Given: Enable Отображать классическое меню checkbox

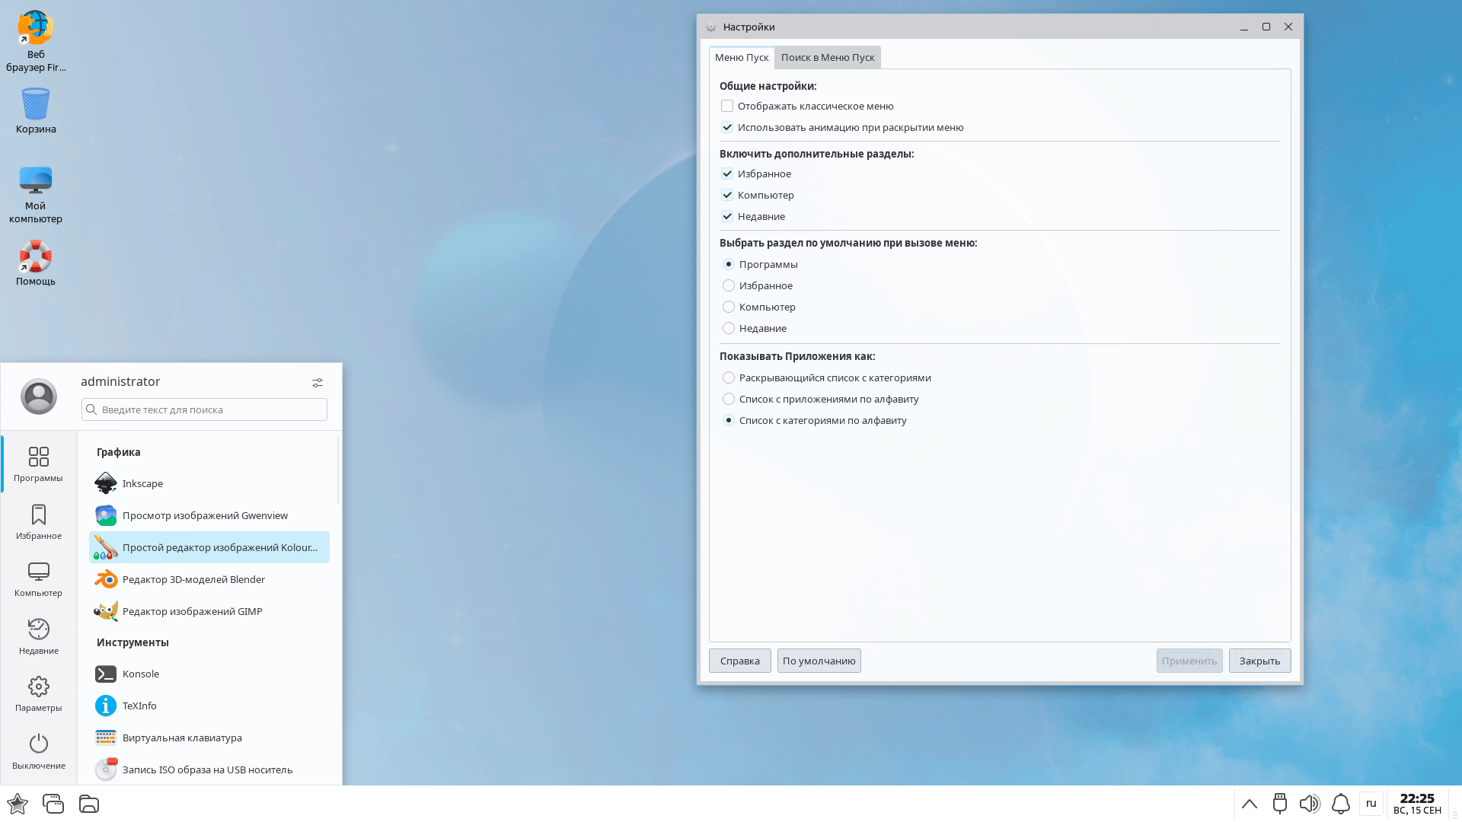Looking at the screenshot, I should (727, 107).
